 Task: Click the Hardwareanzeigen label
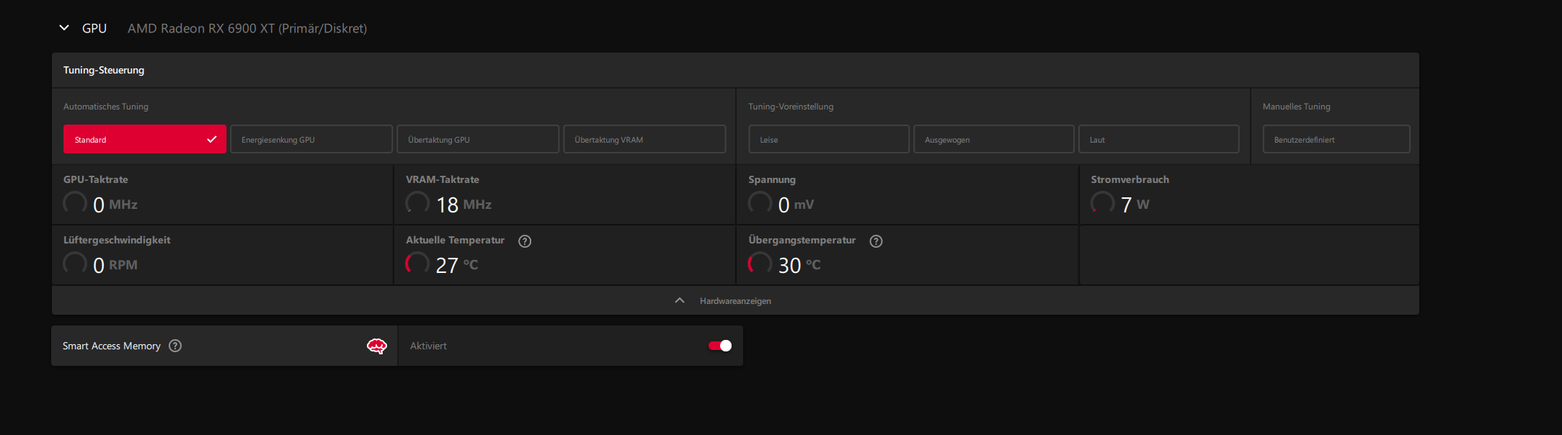(x=735, y=301)
